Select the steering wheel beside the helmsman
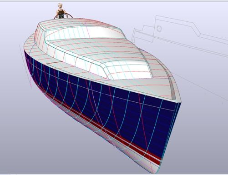This screenshot has width=228, height=175. [x=63, y=16]
